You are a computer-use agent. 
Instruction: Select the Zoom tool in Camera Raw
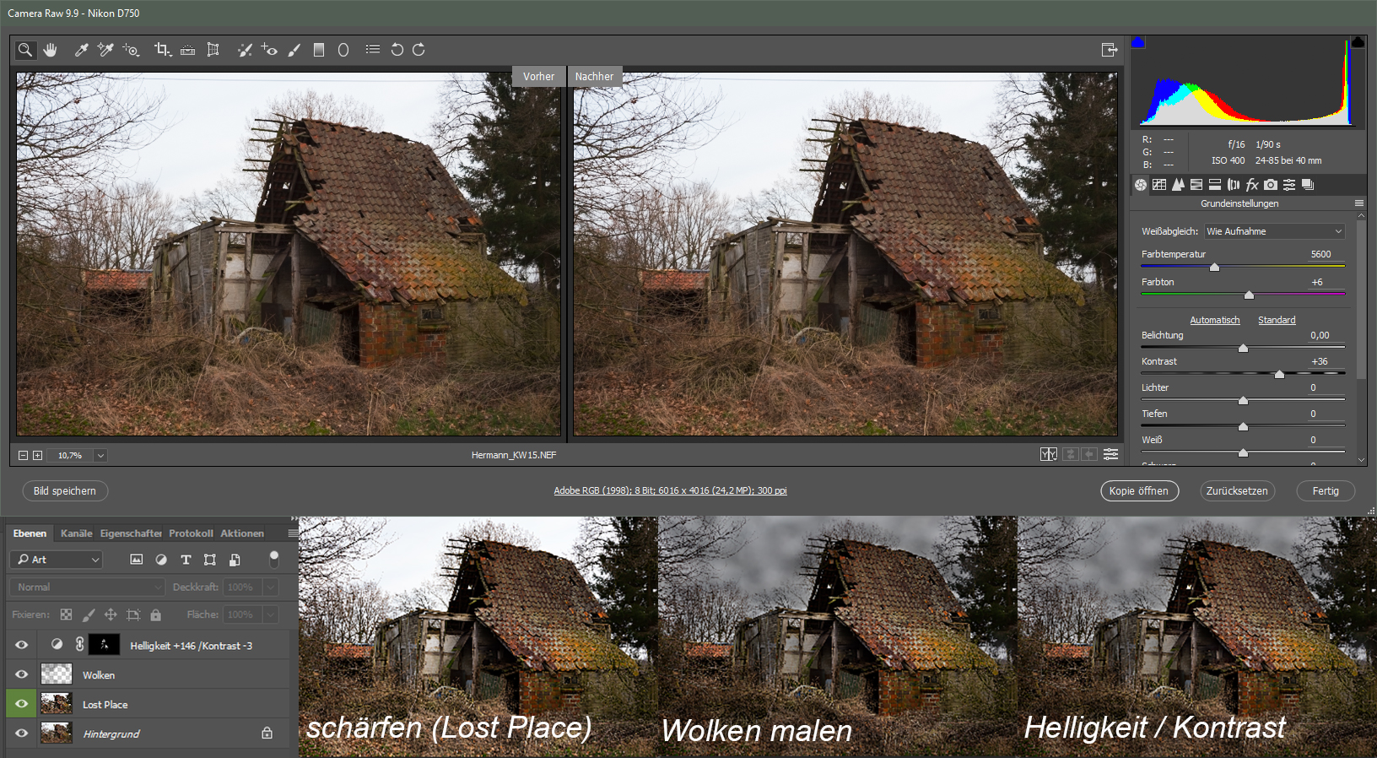pyautogui.click(x=25, y=50)
